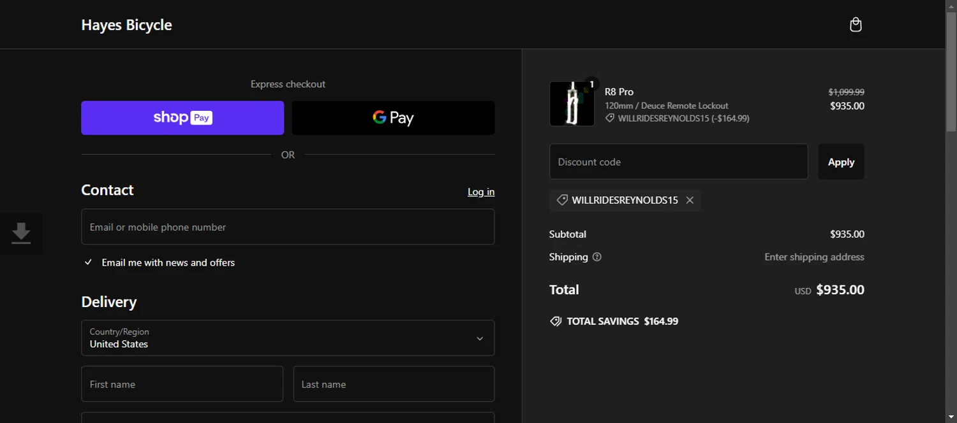Pay with Shop Pay express checkout
The height and width of the screenshot is (423, 957).
(182, 118)
